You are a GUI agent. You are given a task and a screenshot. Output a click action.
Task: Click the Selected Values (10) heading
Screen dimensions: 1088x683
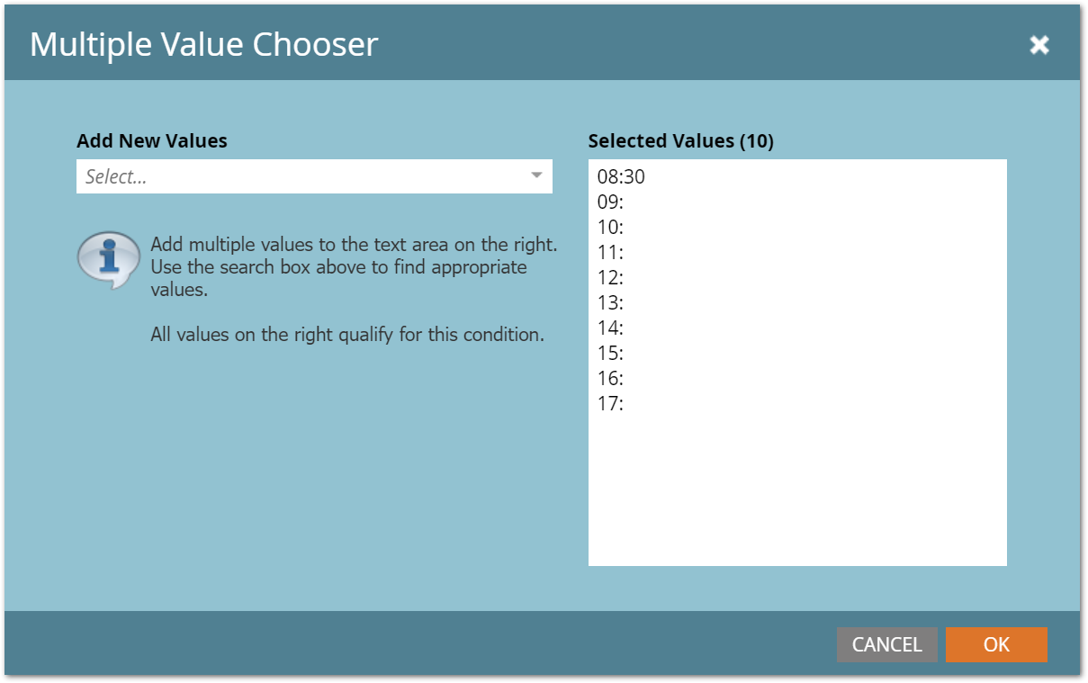tap(680, 141)
